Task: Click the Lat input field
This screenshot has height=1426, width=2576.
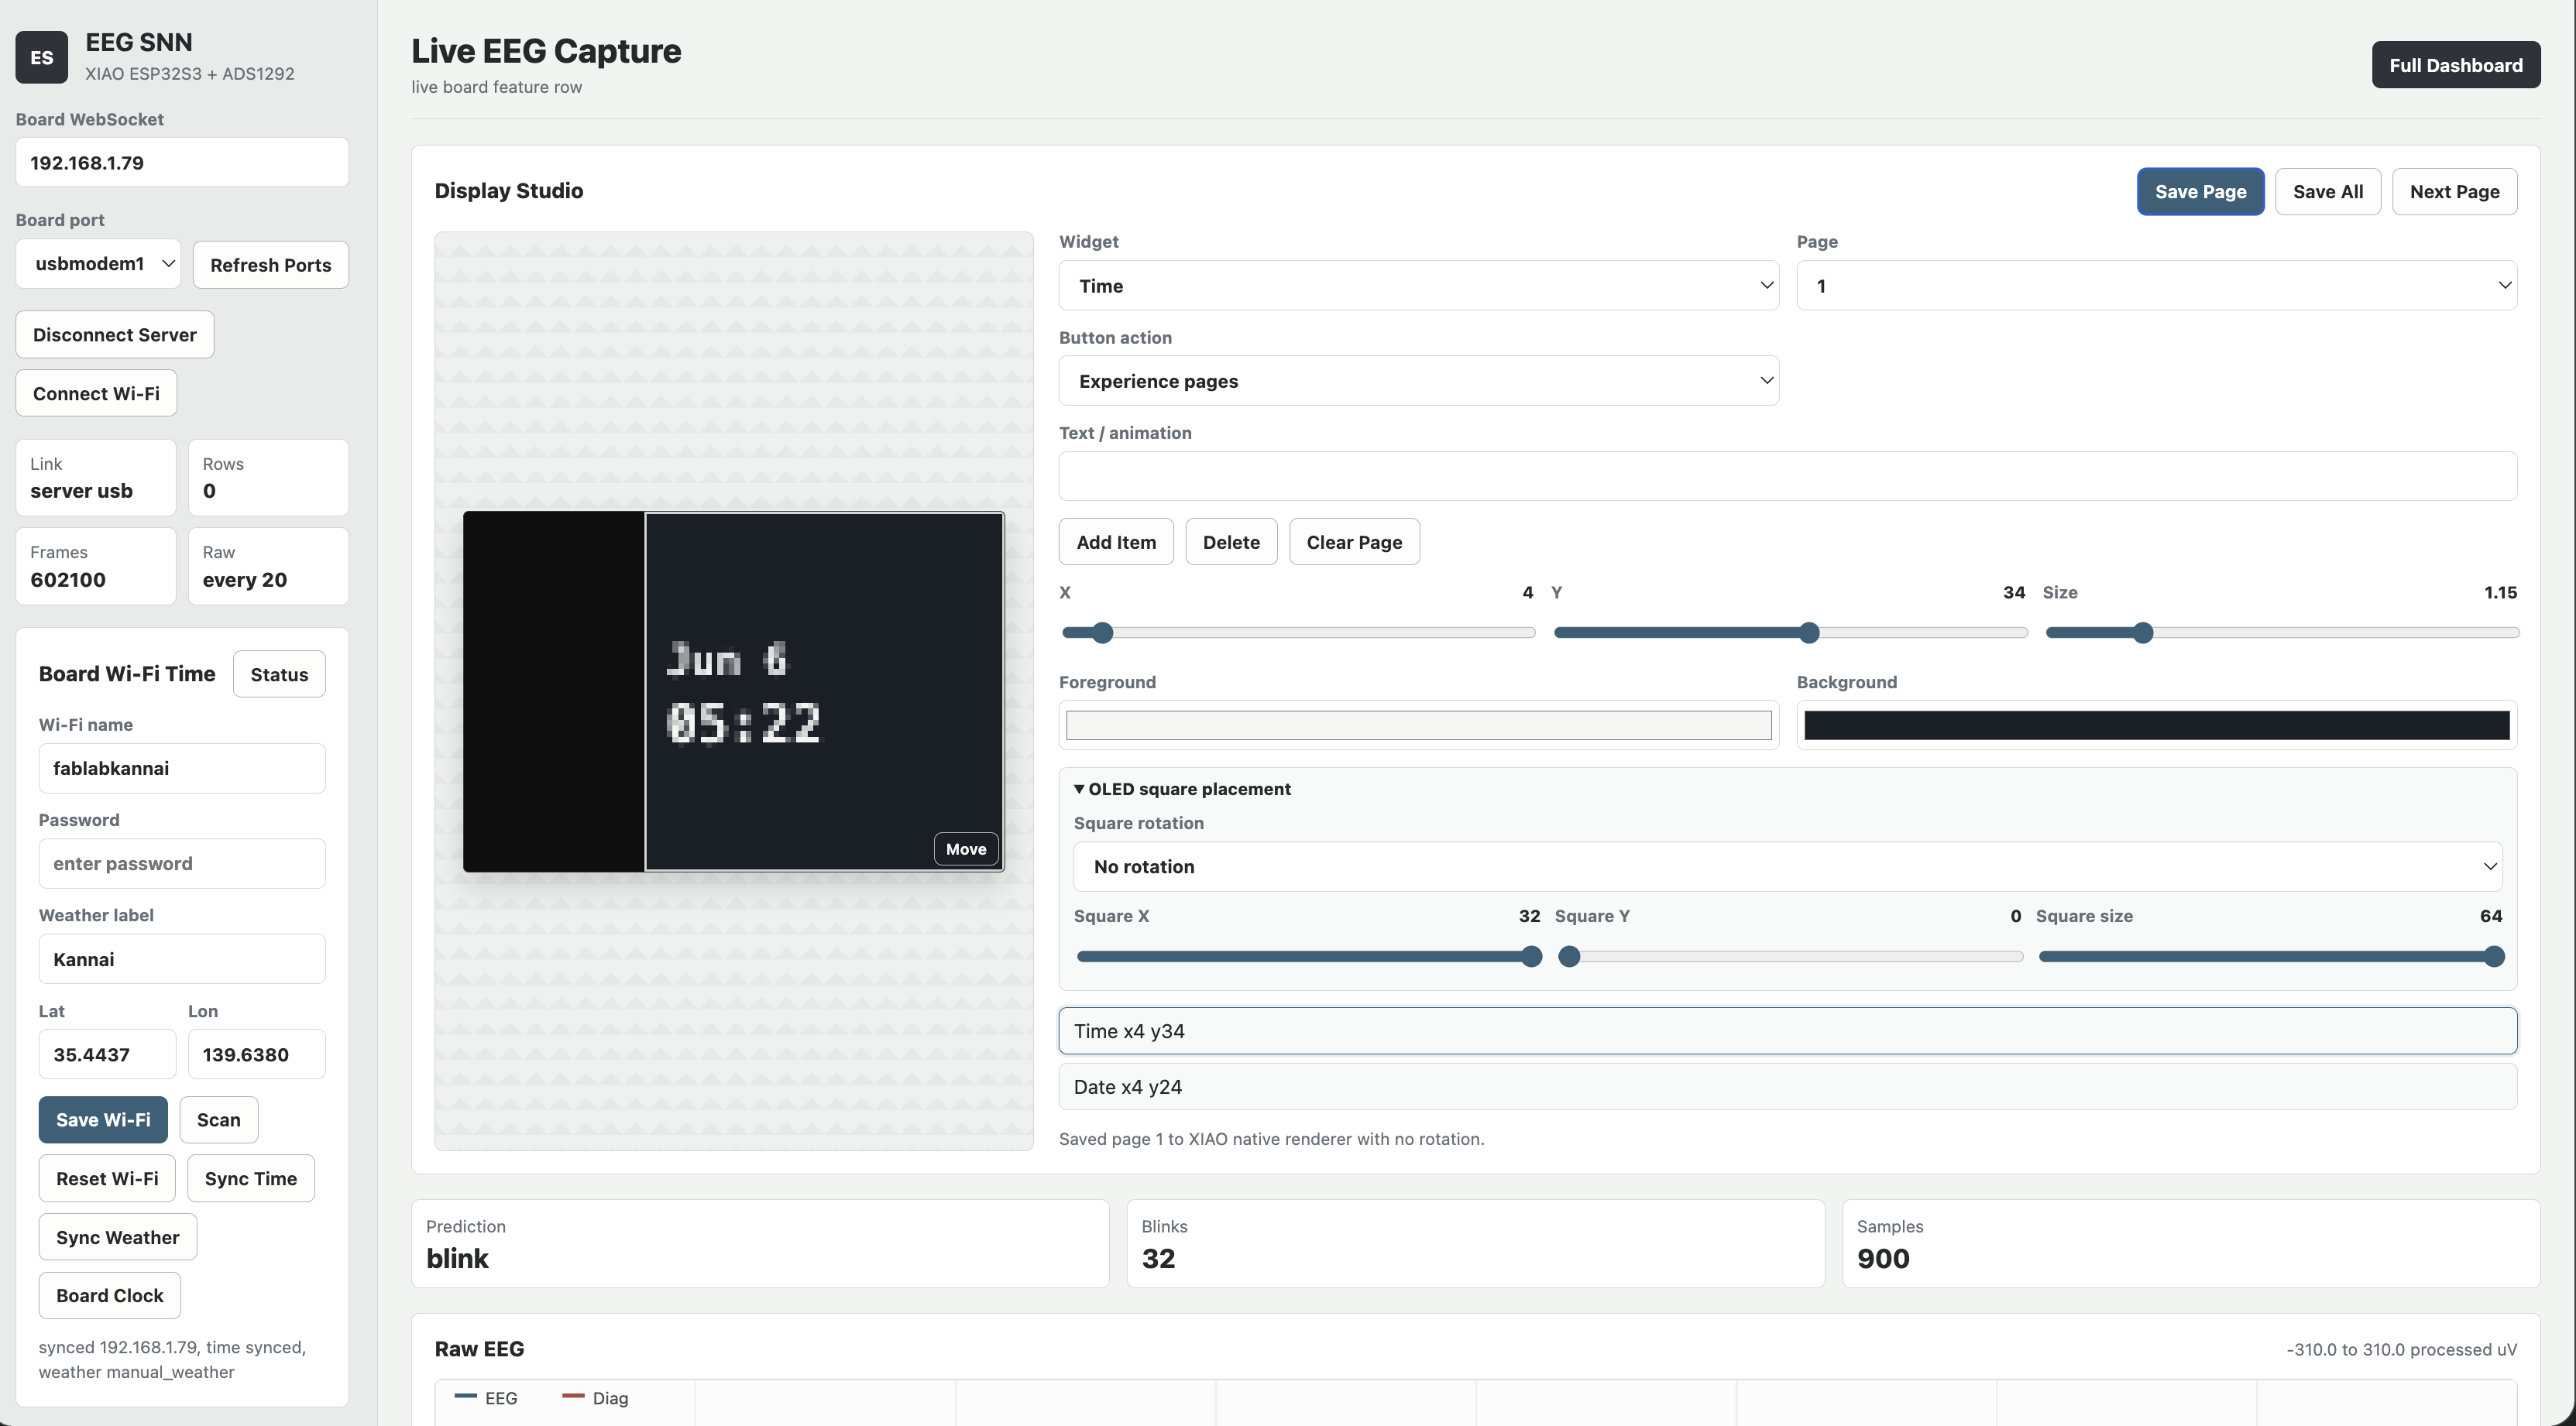Action: click(x=107, y=1054)
